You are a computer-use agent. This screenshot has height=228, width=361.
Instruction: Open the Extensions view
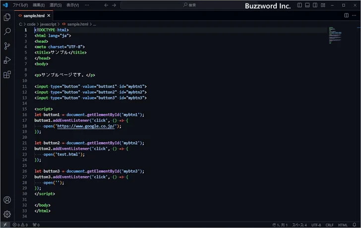7,74
